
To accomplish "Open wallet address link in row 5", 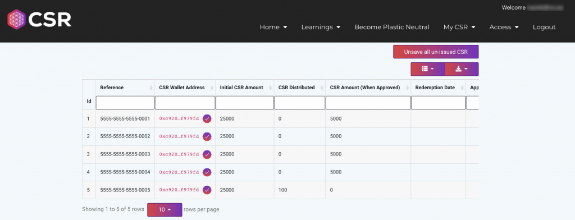I will (x=179, y=190).
